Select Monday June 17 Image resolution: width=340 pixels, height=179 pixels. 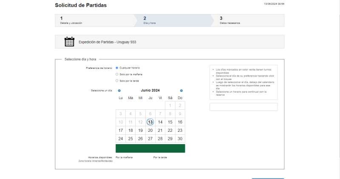click(x=121, y=131)
